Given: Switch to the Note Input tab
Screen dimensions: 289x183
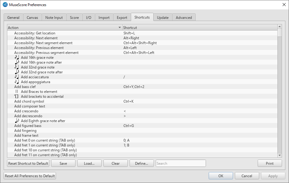Looking at the screenshot, I should (x=54, y=17).
